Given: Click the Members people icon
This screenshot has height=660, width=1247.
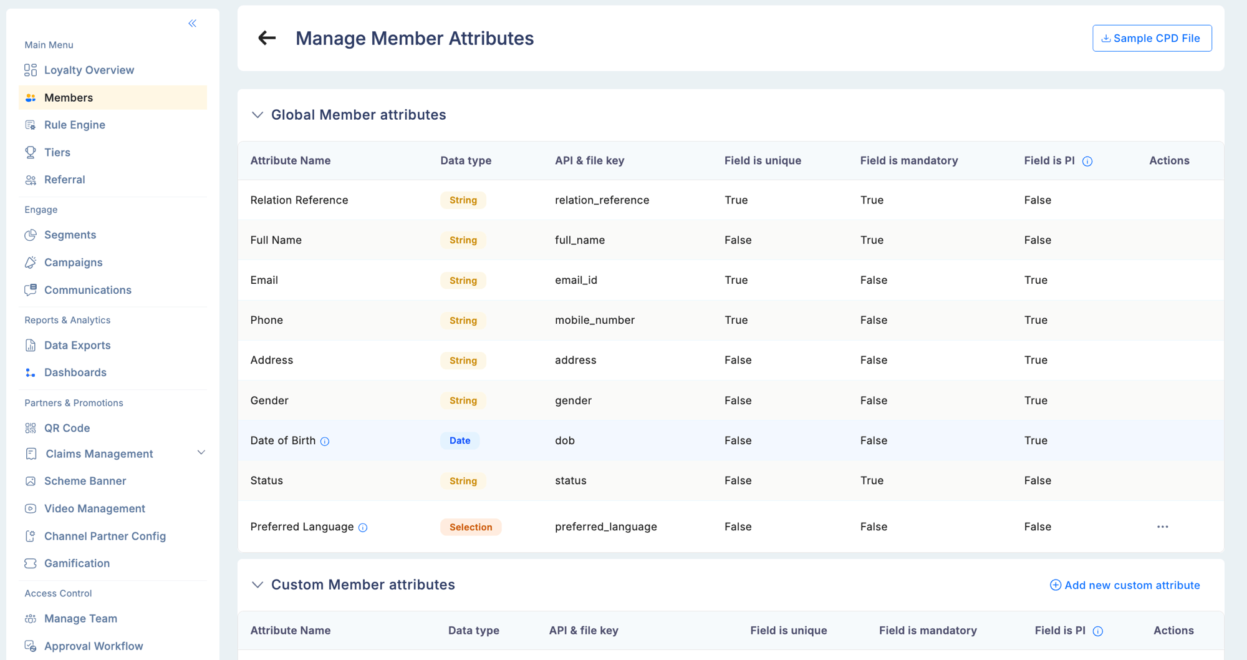Looking at the screenshot, I should pos(31,98).
